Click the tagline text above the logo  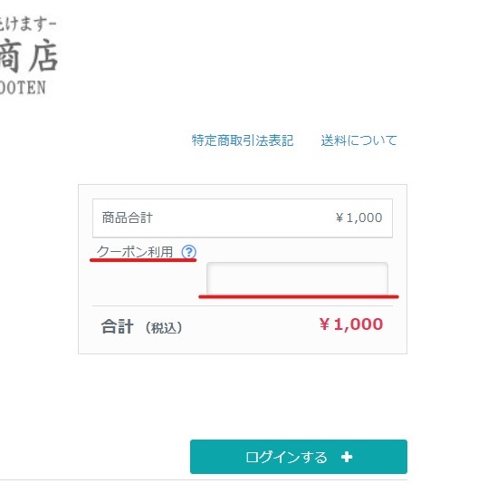tap(28, 24)
